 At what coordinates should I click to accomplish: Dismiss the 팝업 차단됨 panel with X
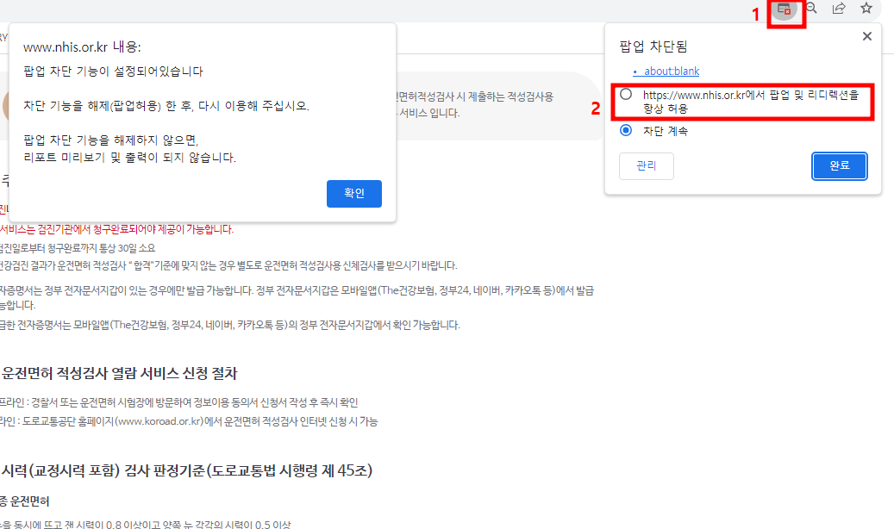pos(866,36)
